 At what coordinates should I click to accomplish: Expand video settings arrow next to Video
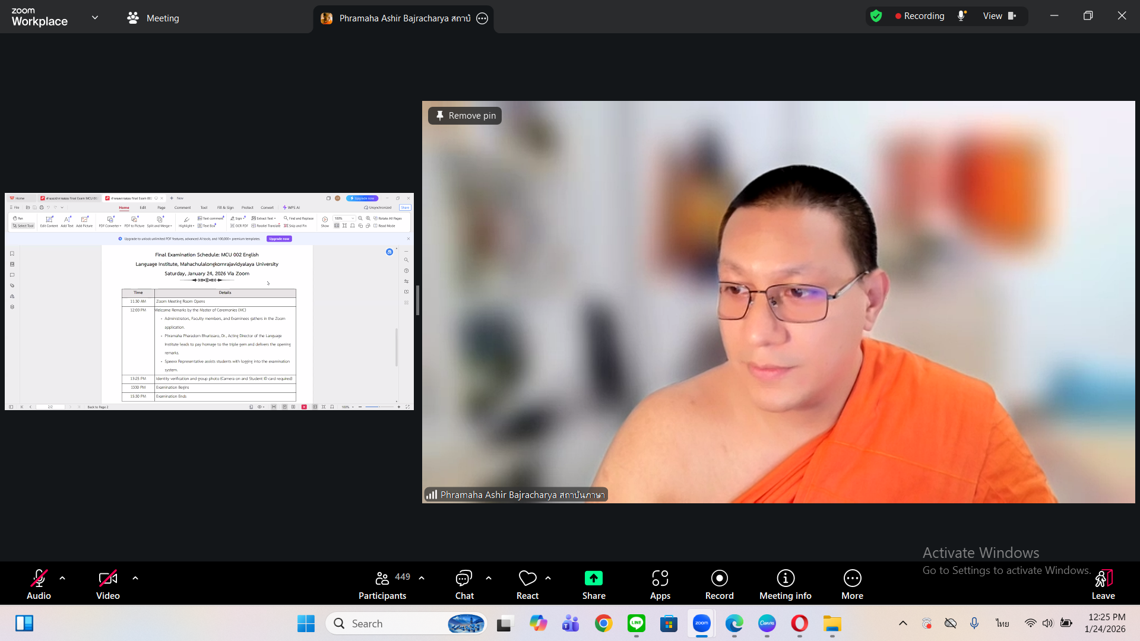[135, 578]
